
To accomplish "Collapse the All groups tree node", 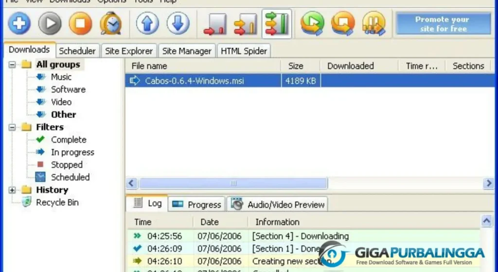I will coord(12,65).
